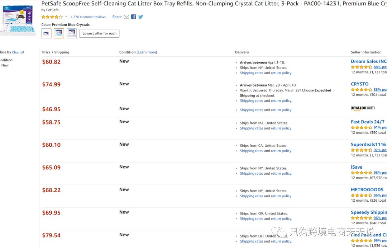Click the $46.95 price
The height and width of the screenshot is (249, 387).
point(51,109)
